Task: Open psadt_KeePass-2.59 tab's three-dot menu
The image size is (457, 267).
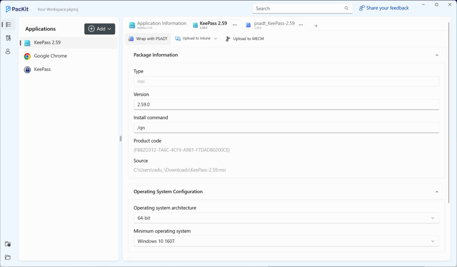Action: coord(301,25)
